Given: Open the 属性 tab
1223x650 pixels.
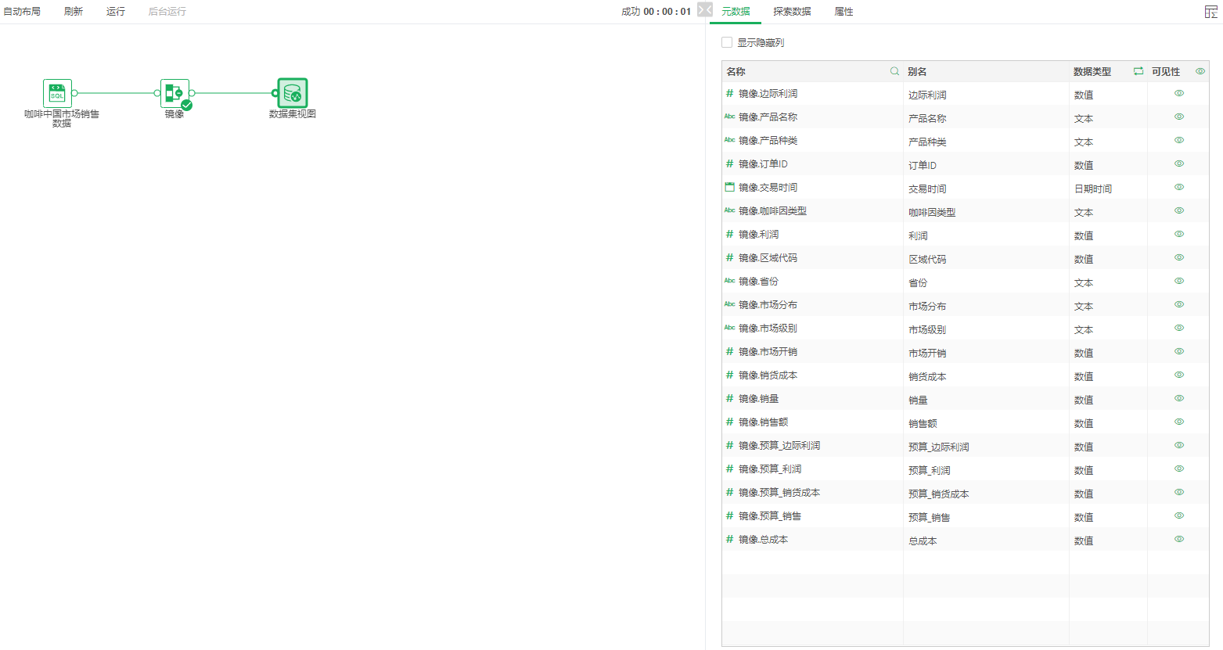Looking at the screenshot, I should [x=844, y=12].
